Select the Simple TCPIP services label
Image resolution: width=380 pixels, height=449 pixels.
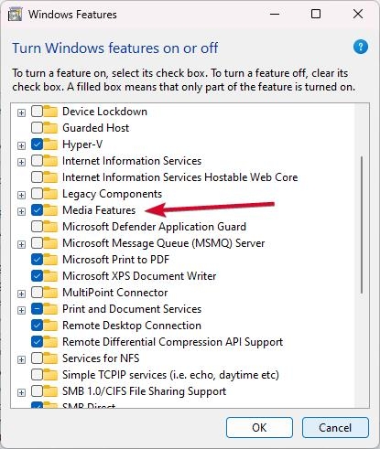(x=170, y=375)
